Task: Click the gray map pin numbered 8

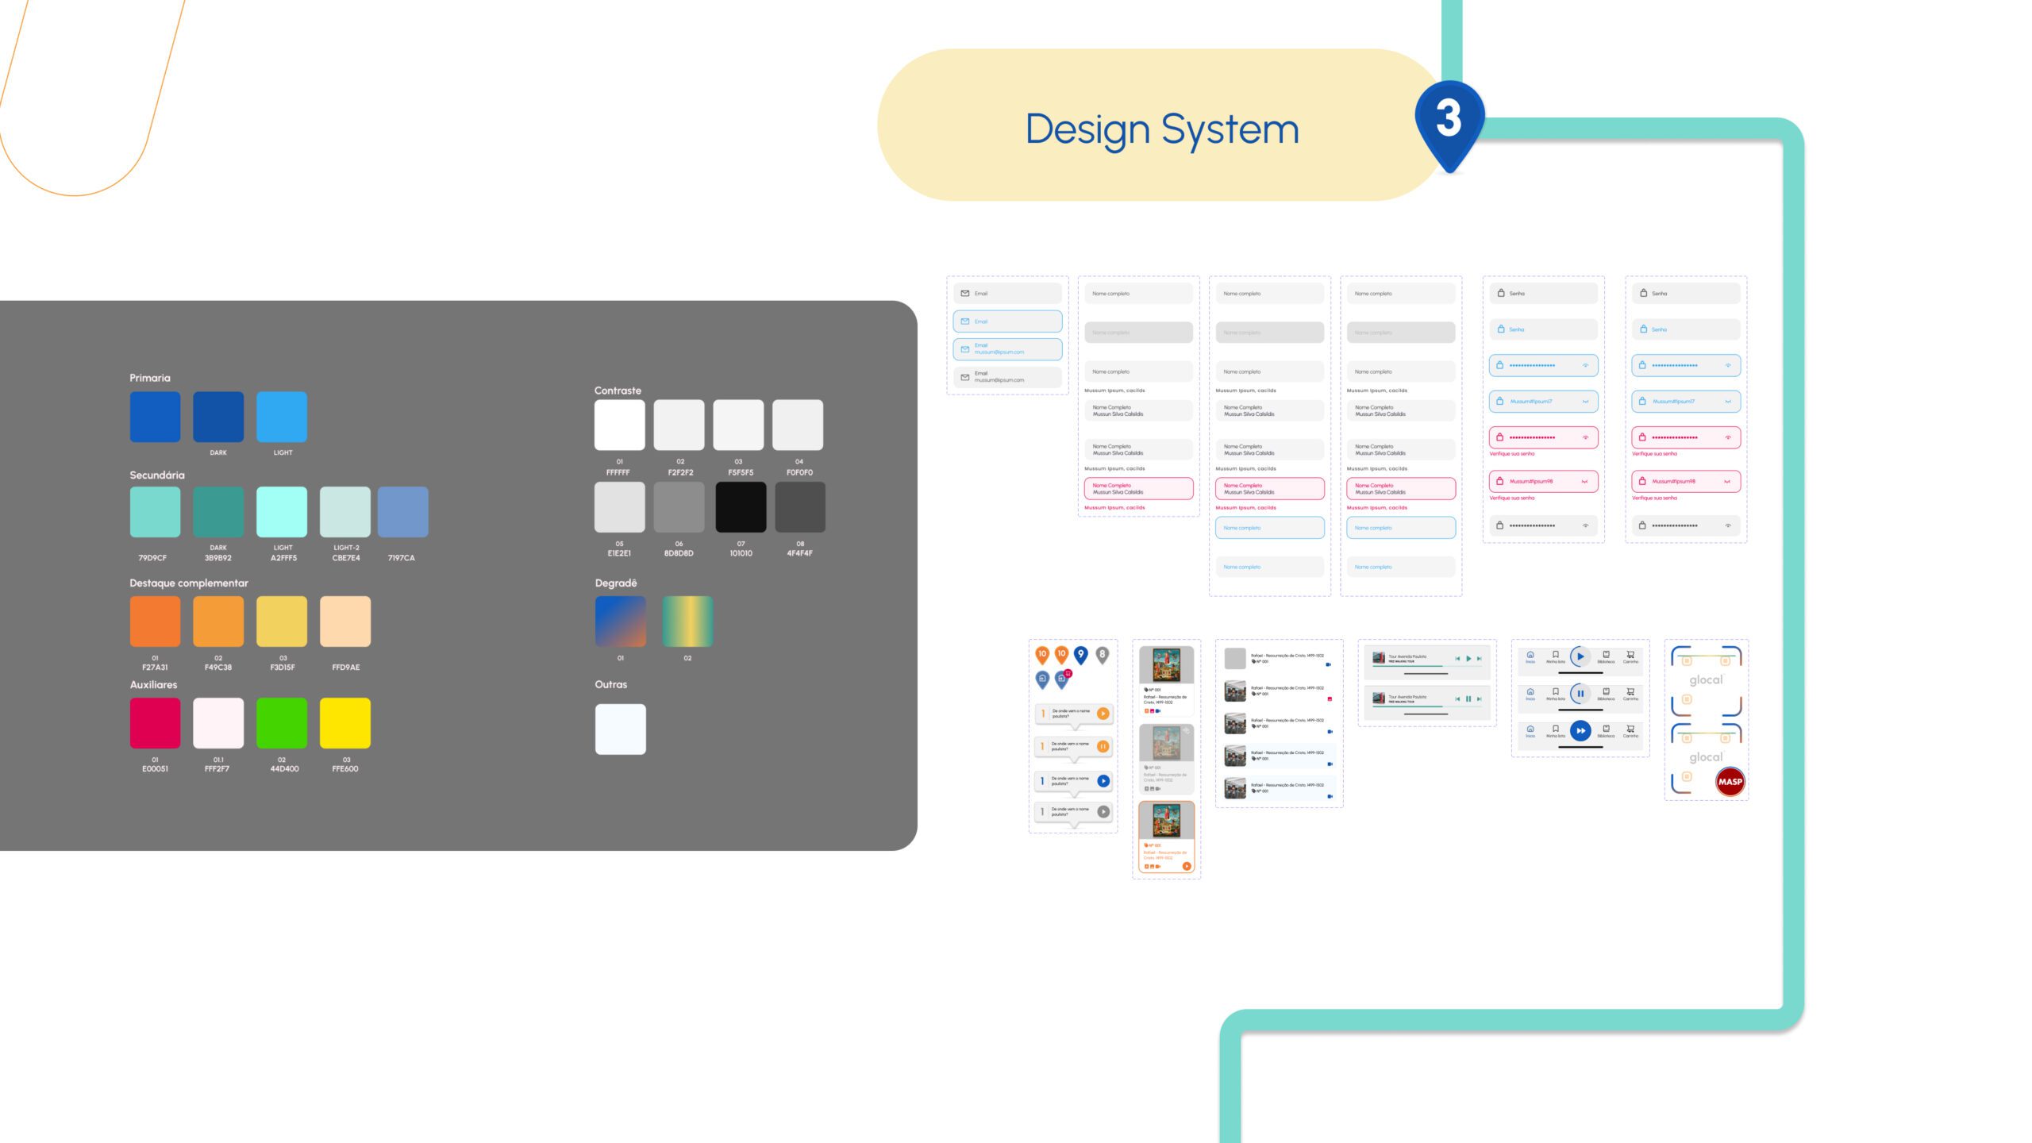Action: (x=1102, y=655)
